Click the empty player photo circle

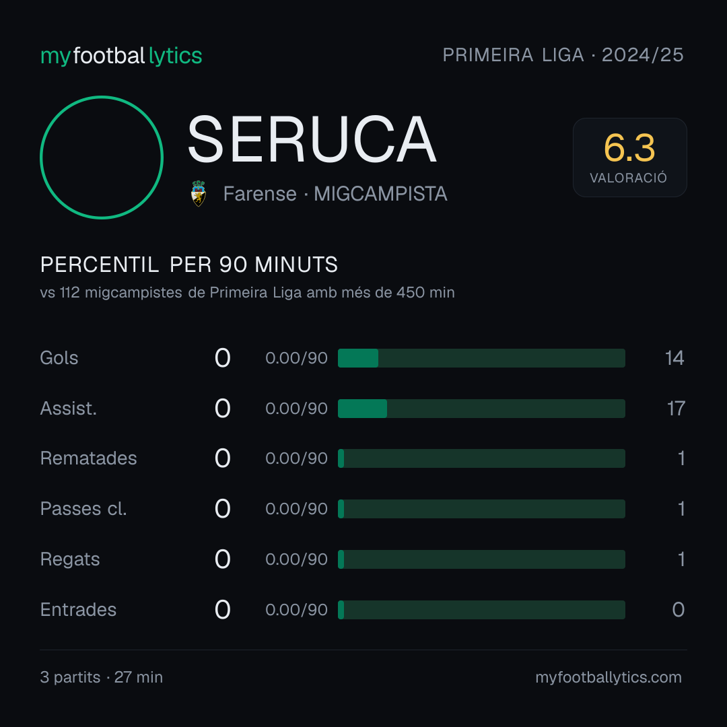click(102, 158)
